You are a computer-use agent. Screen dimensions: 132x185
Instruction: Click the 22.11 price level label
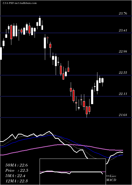tap(123, 94)
